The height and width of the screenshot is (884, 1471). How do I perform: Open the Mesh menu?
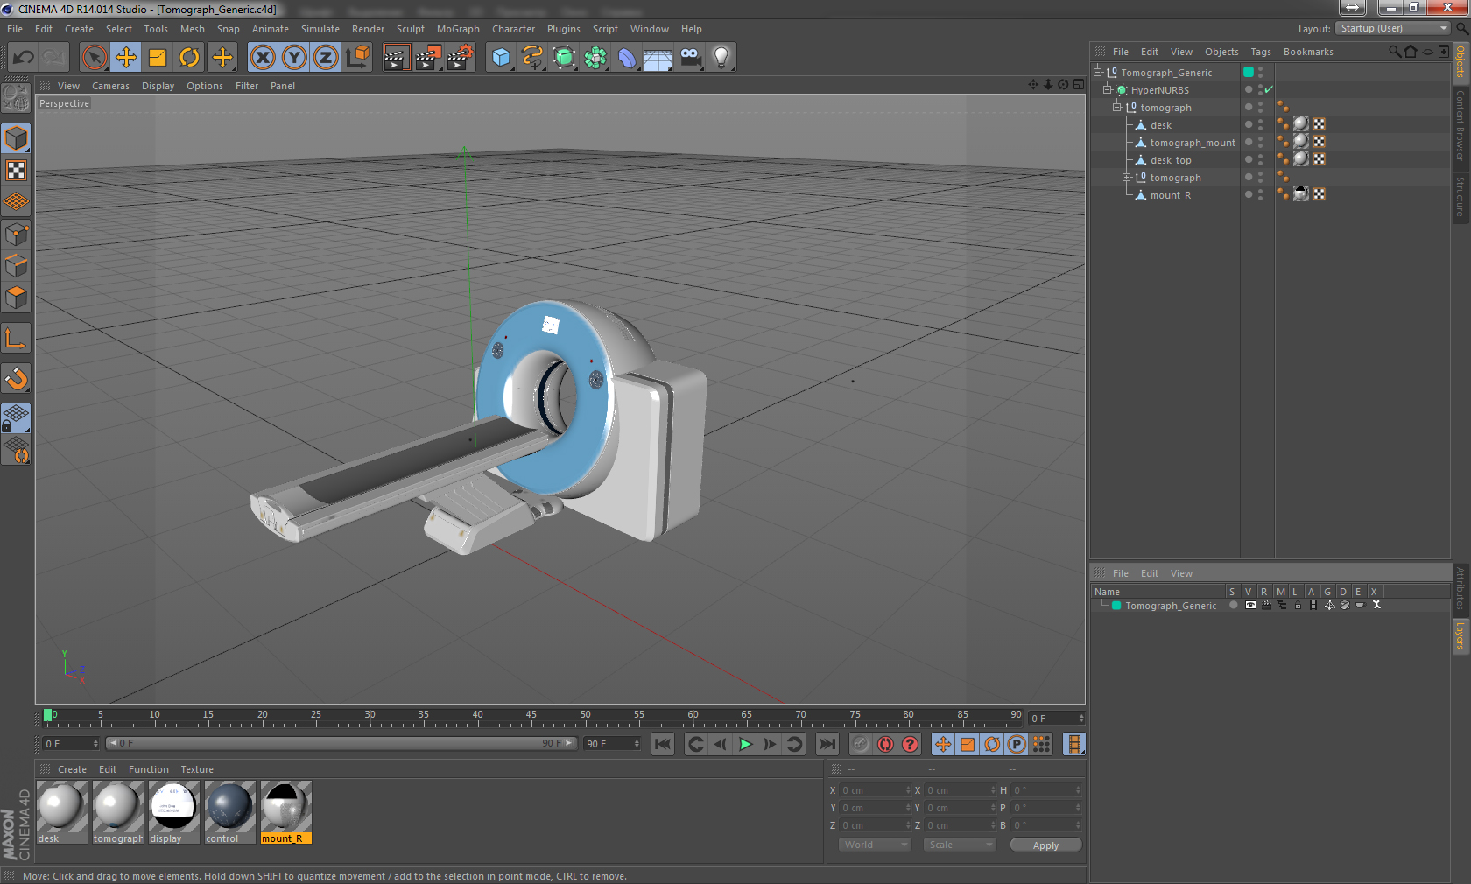click(193, 29)
